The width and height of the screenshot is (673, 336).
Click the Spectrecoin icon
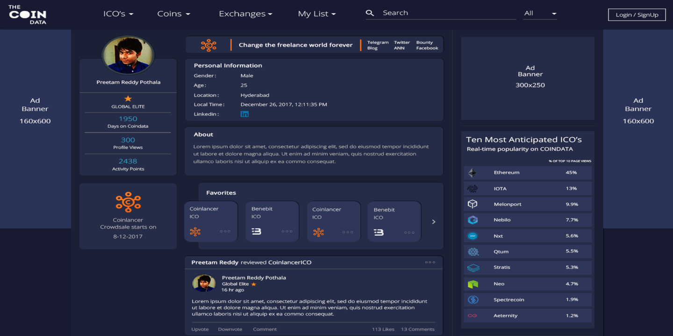tap(473, 300)
